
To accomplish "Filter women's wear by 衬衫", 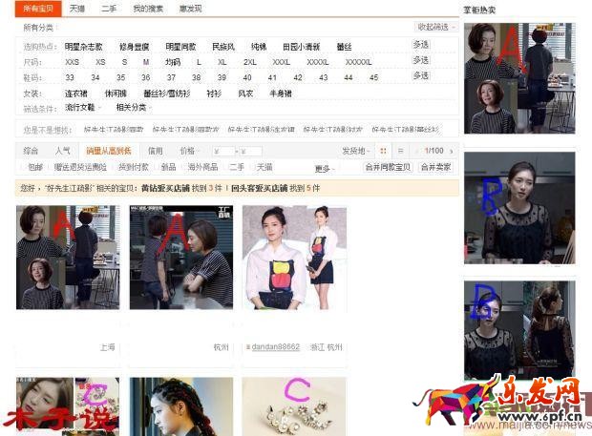I will [x=214, y=93].
